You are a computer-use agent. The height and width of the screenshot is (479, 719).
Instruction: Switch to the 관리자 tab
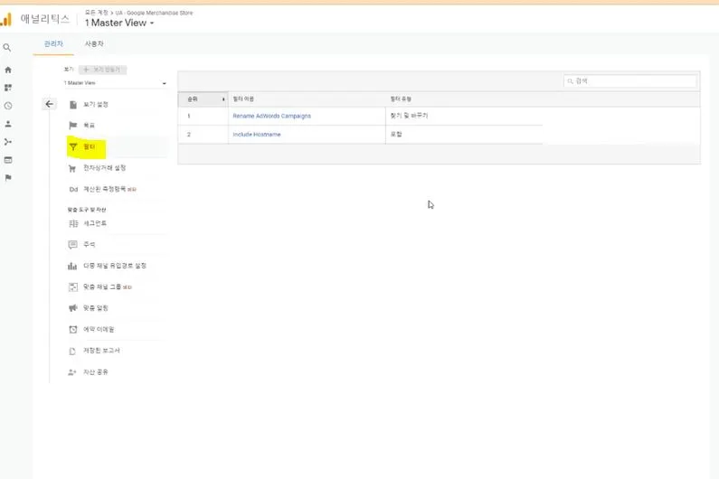click(53, 44)
